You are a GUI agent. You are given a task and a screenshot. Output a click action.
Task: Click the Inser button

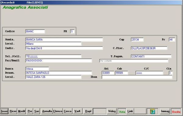(x=4, y=111)
